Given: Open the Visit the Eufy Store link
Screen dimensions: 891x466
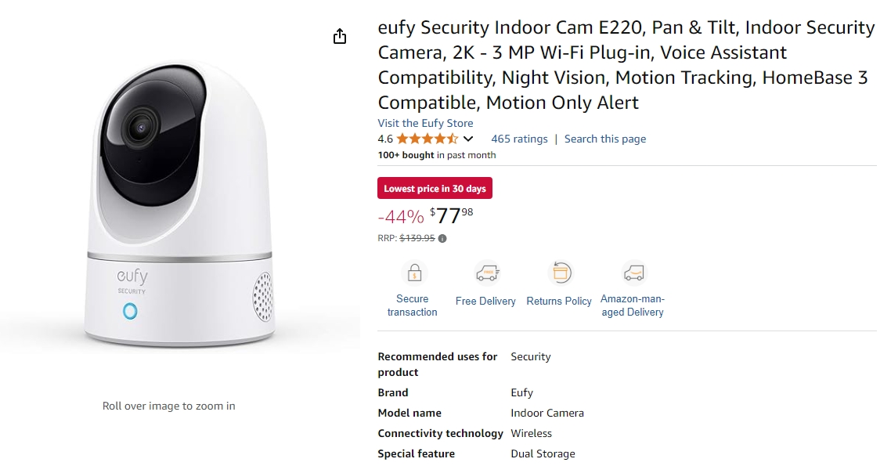Looking at the screenshot, I should (425, 123).
